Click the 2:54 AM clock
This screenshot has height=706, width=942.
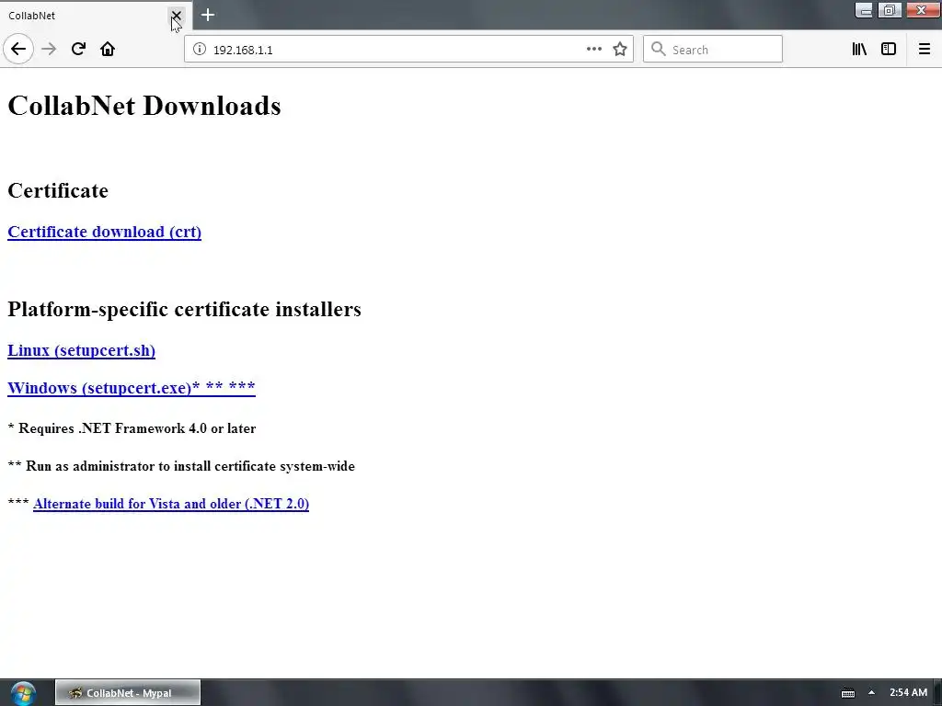tap(908, 693)
